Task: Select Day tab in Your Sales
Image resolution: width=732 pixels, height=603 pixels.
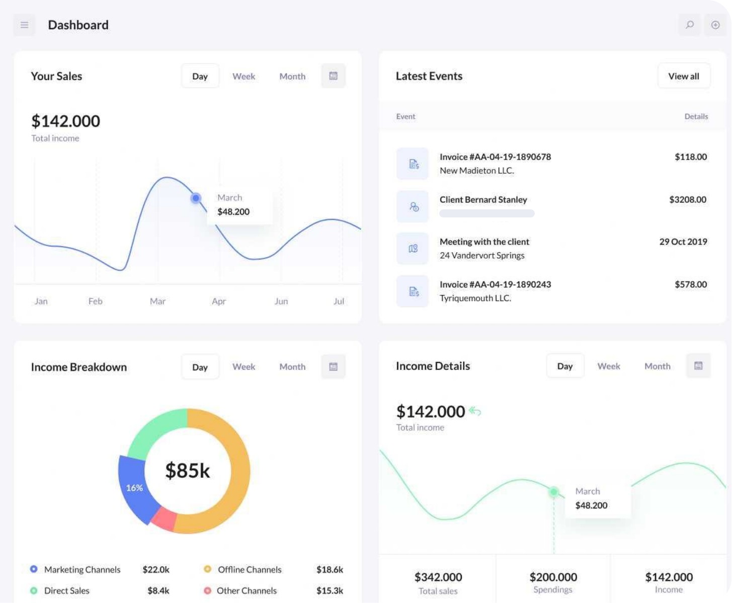Action: tap(200, 76)
